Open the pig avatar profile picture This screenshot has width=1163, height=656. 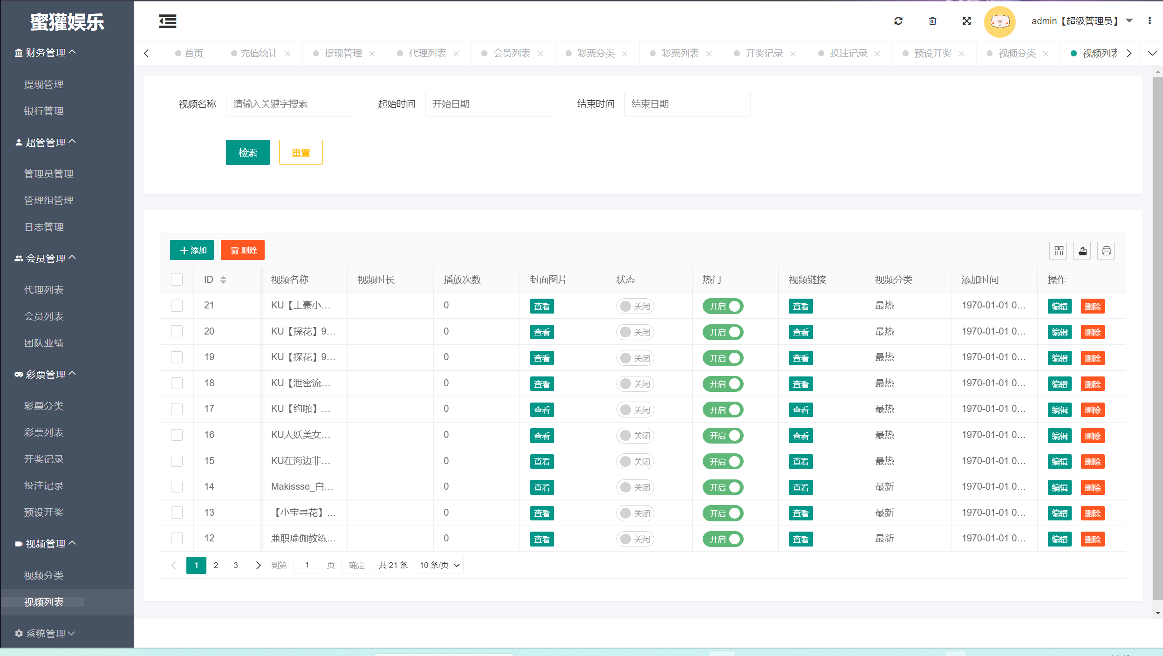(999, 21)
